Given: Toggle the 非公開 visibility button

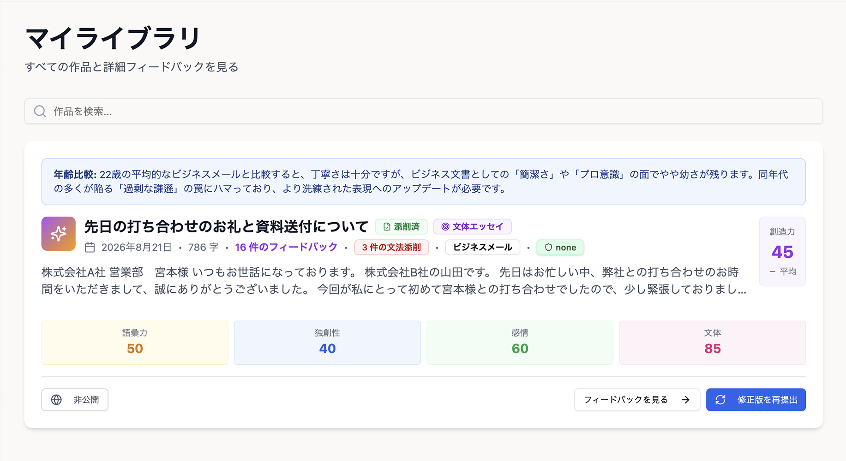Looking at the screenshot, I should click(75, 400).
